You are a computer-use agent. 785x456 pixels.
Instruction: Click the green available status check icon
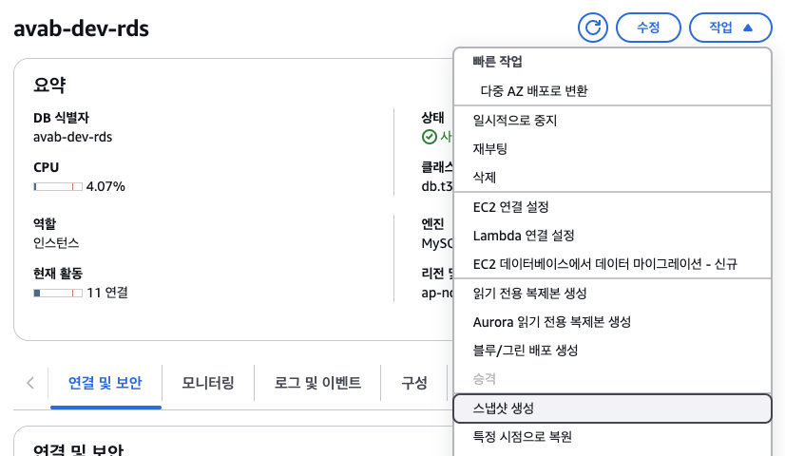429,137
